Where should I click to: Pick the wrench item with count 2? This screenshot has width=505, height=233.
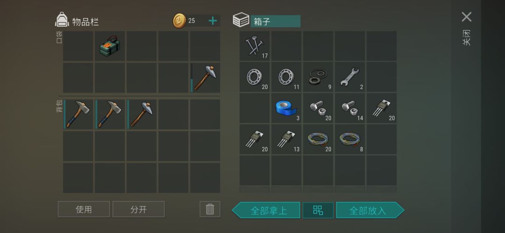coord(350,77)
